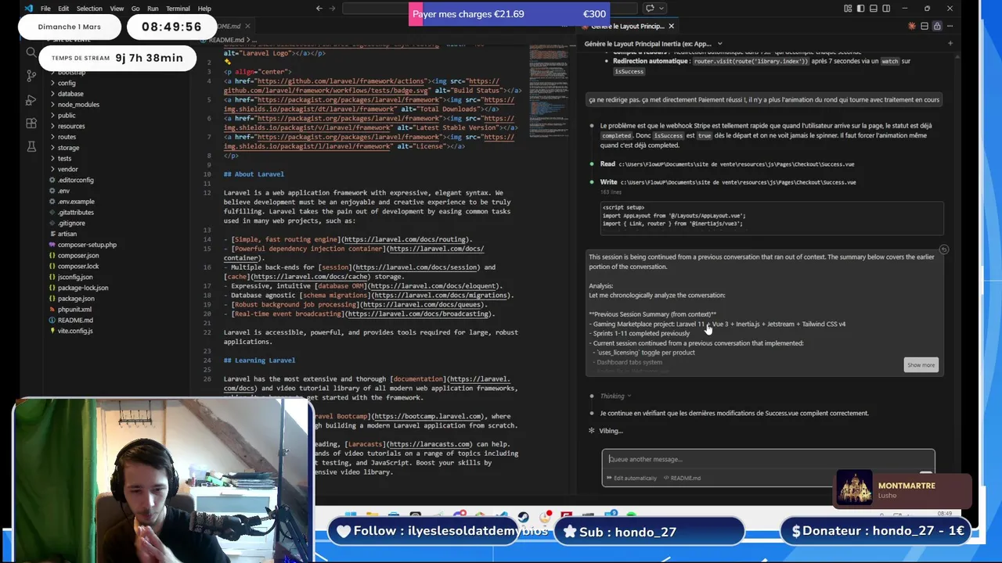Screen dimensions: 1002x563
Task: Open the Edit menu
Action: [x=63, y=9]
